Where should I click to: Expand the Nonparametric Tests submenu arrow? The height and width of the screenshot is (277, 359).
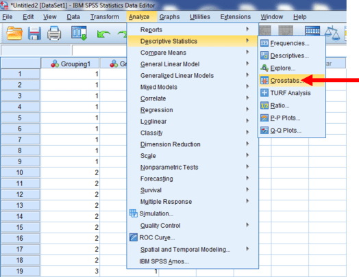coord(247,167)
